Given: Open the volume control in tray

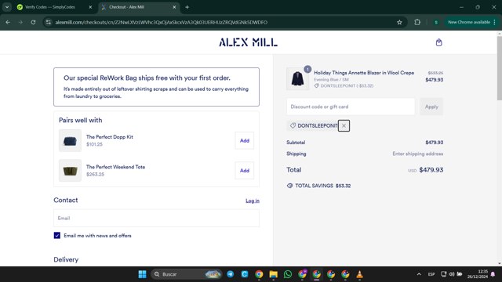Looking at the screenshot, I should point(452,274).
